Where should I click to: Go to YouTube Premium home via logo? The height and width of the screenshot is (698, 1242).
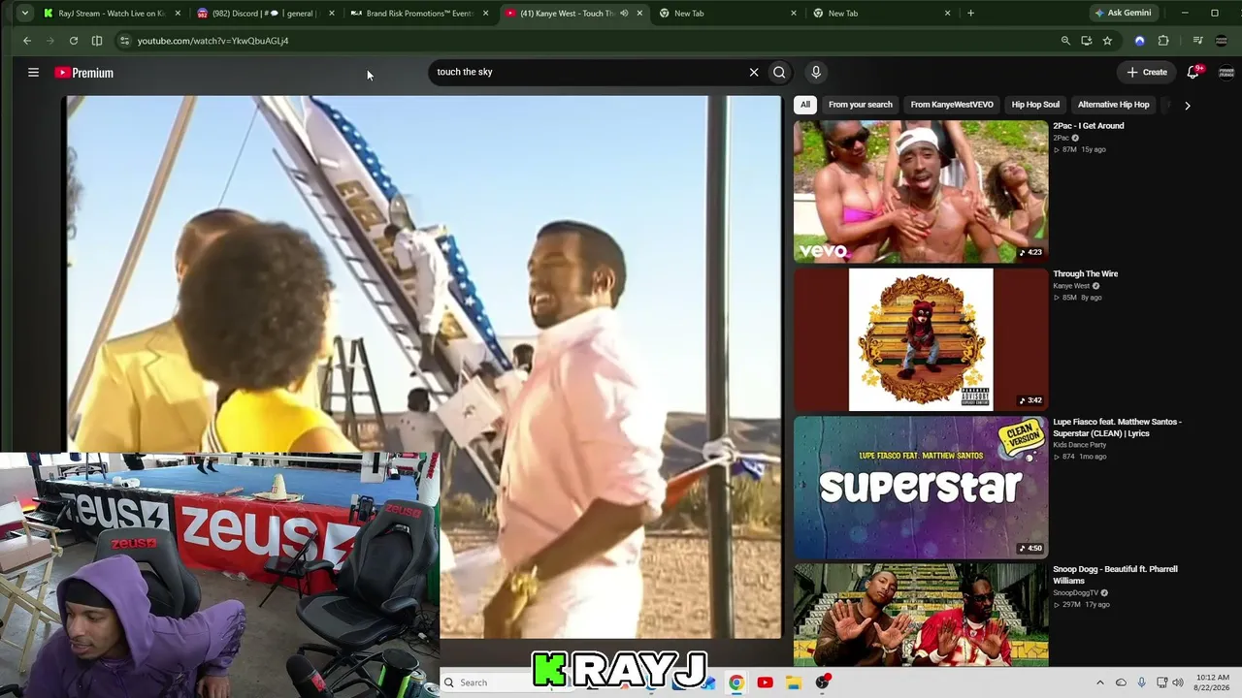(84, 73)
